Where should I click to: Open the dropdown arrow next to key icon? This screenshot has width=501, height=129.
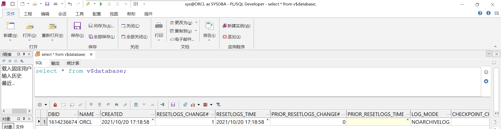coord(94,4)
